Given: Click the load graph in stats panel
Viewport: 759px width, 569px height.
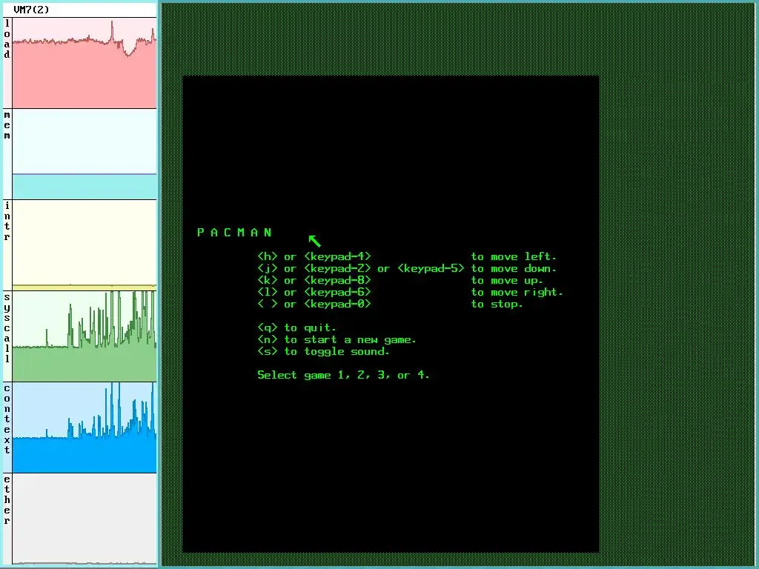Looking at the screenshot, I should click(x=84, y=63).
